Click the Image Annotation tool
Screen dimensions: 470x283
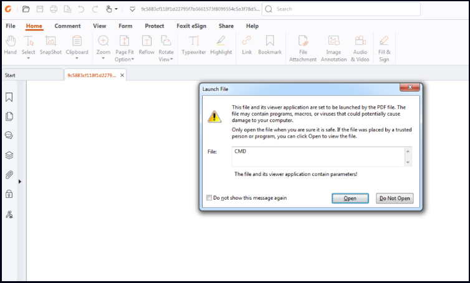333,49
